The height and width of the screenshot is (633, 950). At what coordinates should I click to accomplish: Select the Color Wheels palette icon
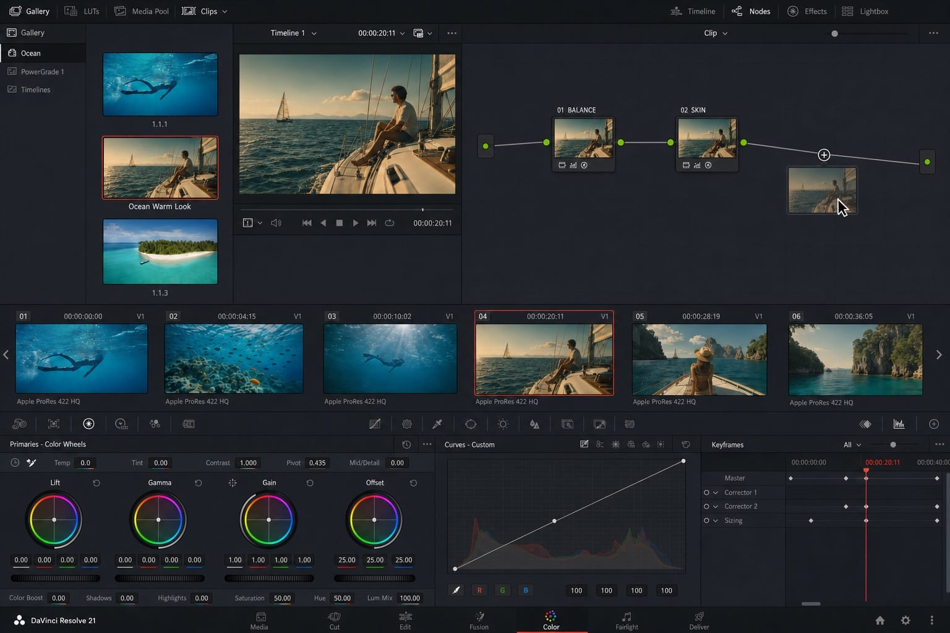tap(88, 424)
